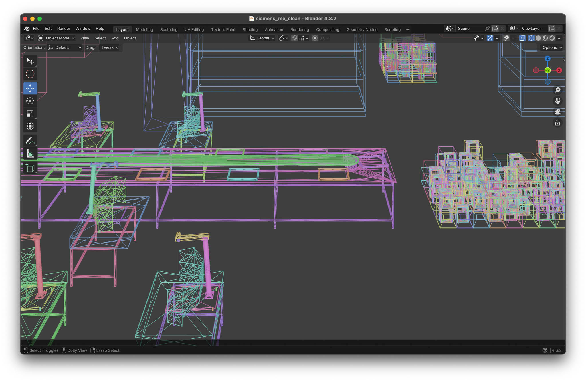This screenshot has height=381, width=586.
Task: Activate the Add Cube tool
Action: point(30,168)
